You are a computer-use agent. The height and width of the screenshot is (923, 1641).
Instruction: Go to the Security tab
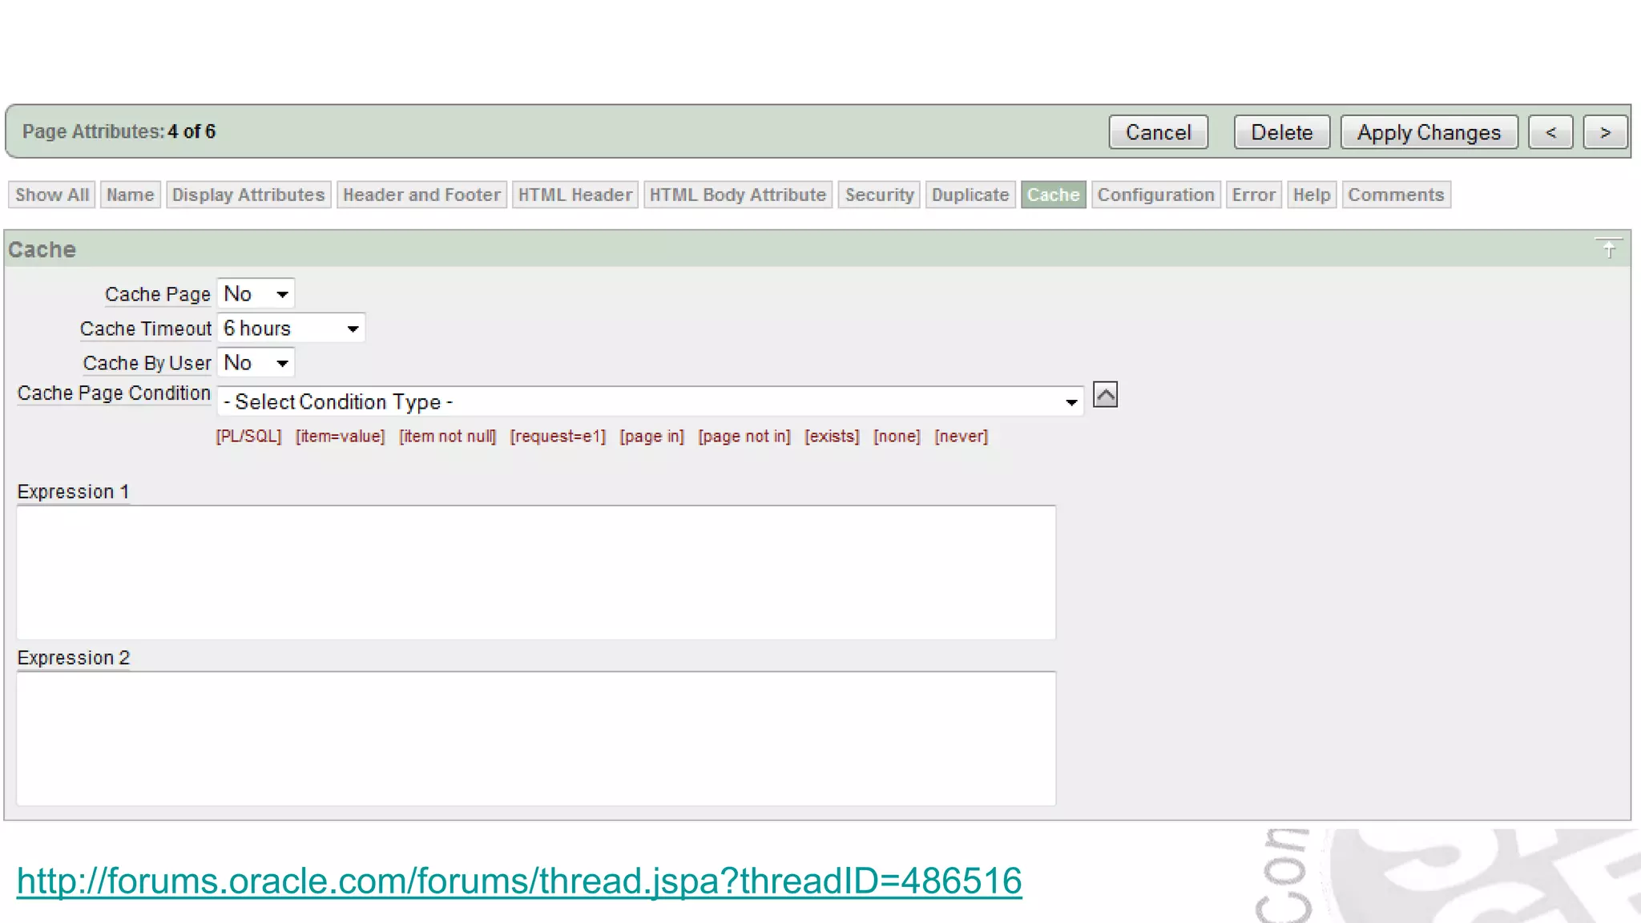point(879,195)
